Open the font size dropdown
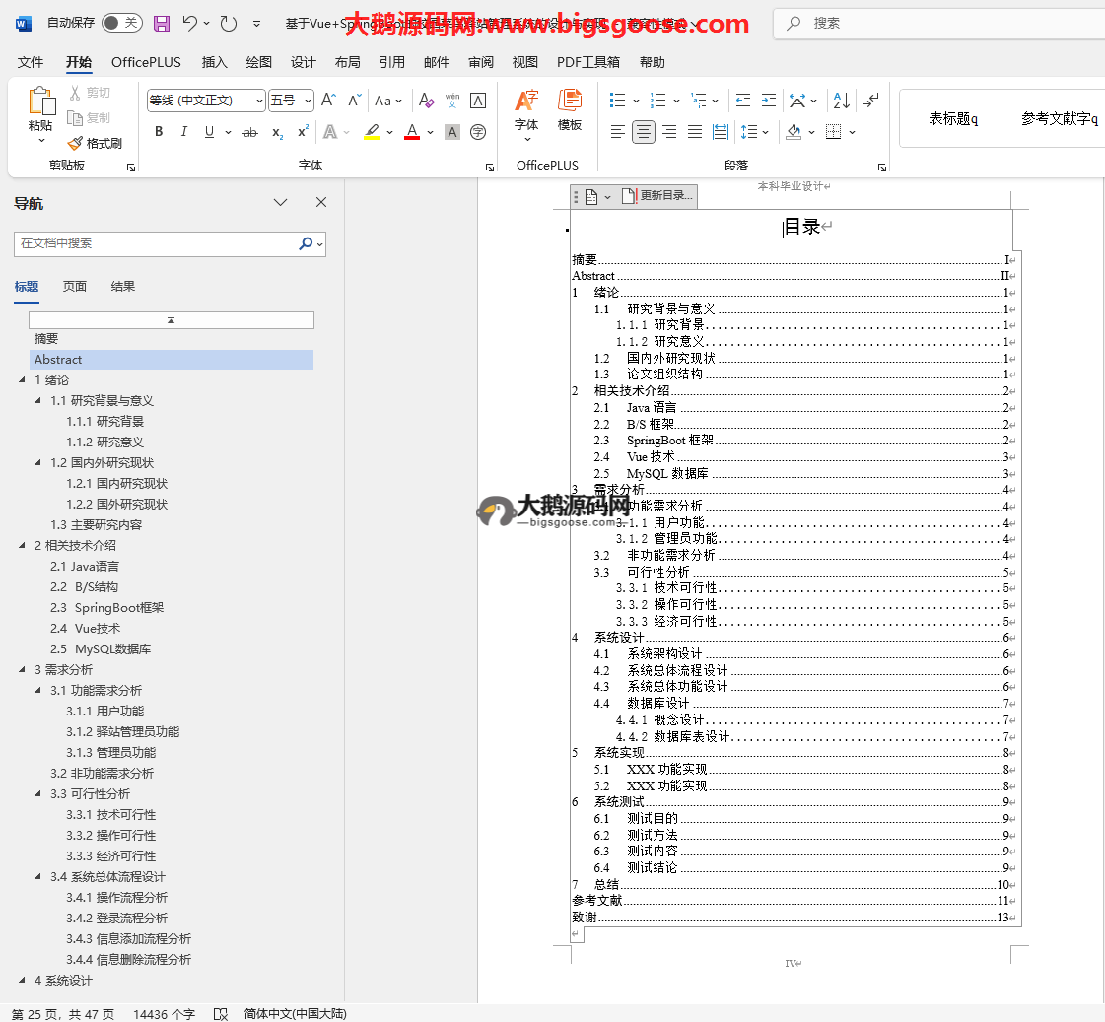Viewport: 1105px width, 1022px height. click(308, 101)
